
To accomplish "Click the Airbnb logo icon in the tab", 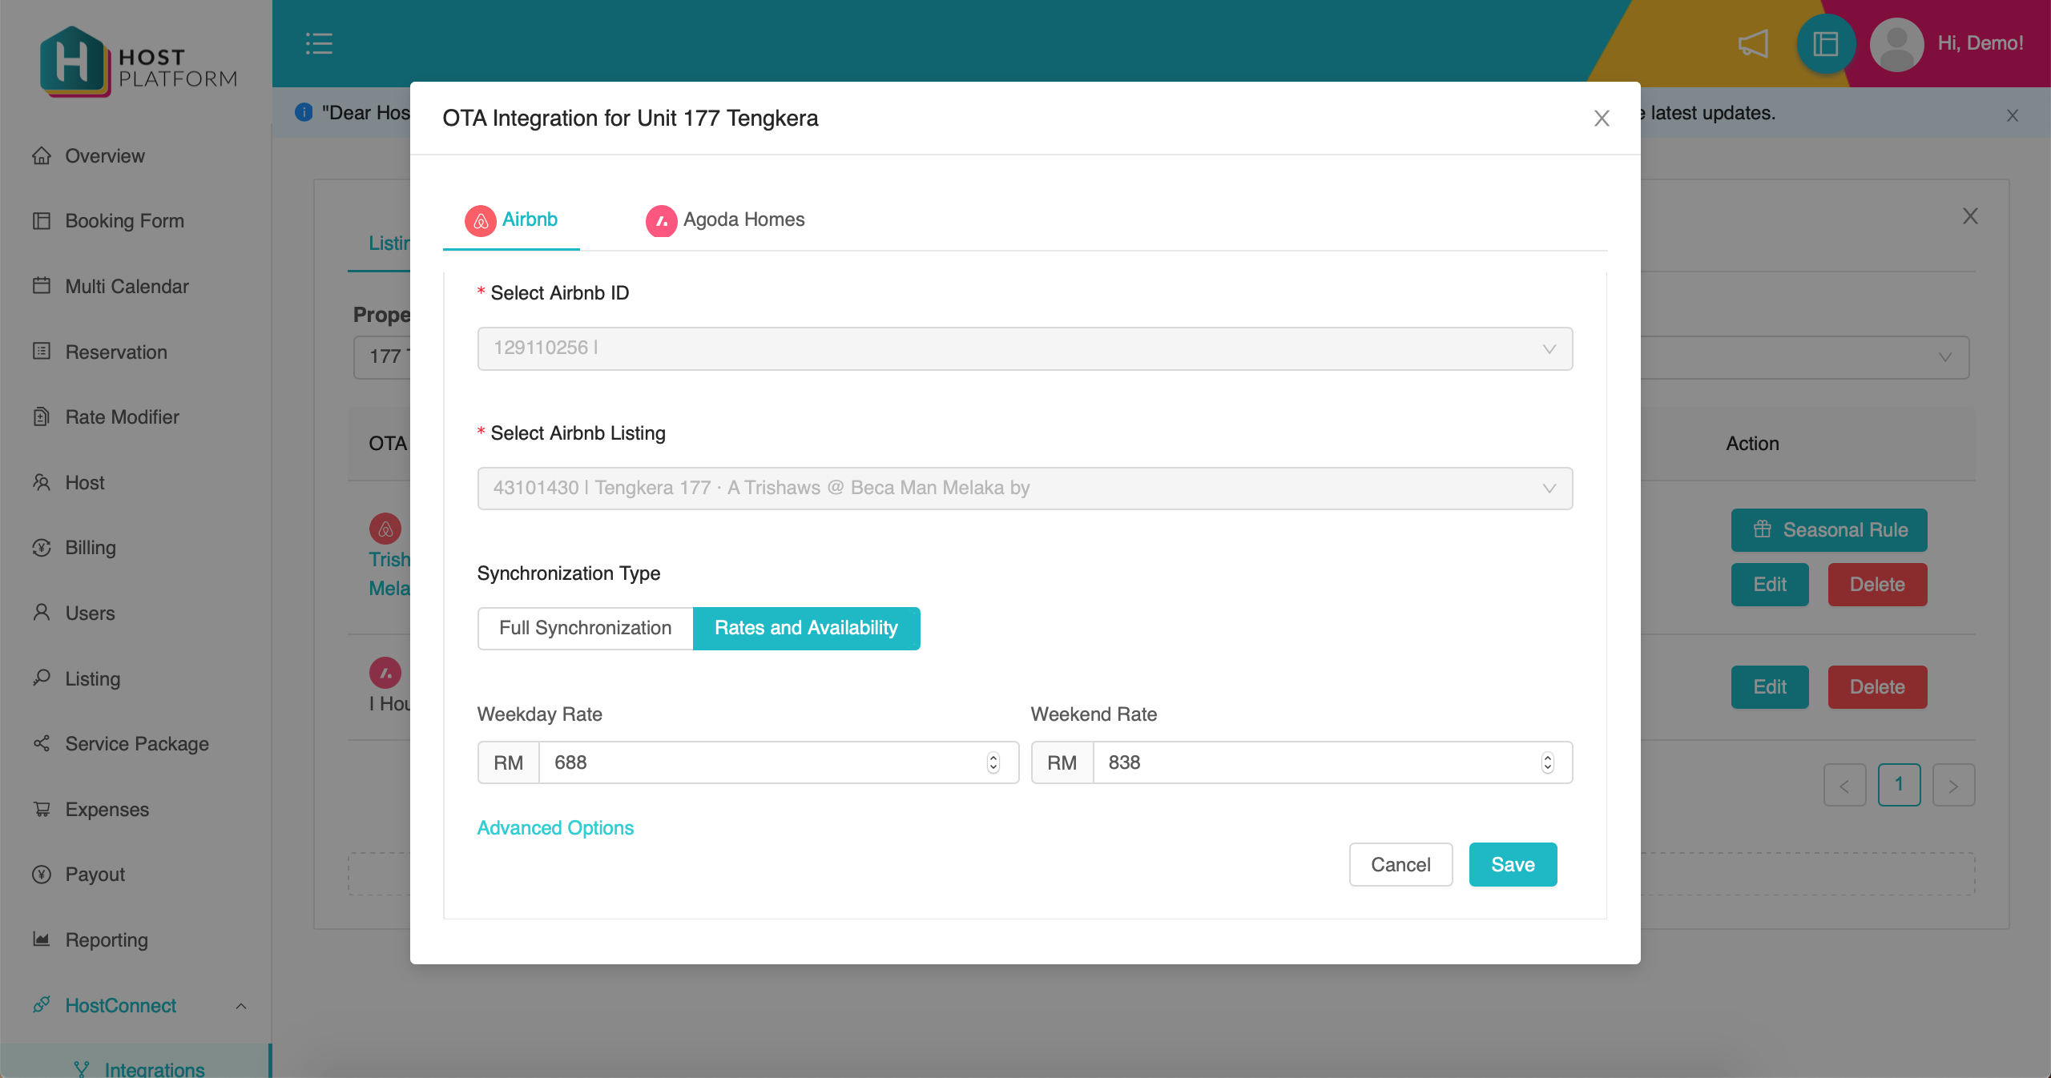I will pos(481,220).
